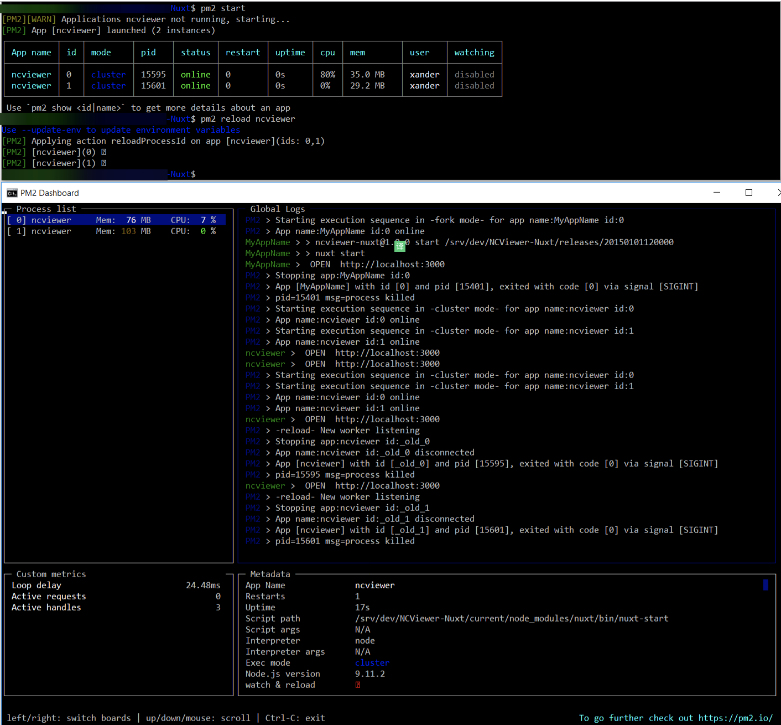Viewport: 781px width, 725px height.
Task: Click the Interpreter args metadata label
Action: coord(285,652)
